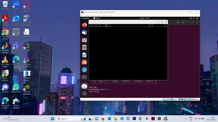The height and width of the screenshot is (122, 218).
Task: Open Premiere Pro from the taskbar
Action: click(x=134, y=119)
